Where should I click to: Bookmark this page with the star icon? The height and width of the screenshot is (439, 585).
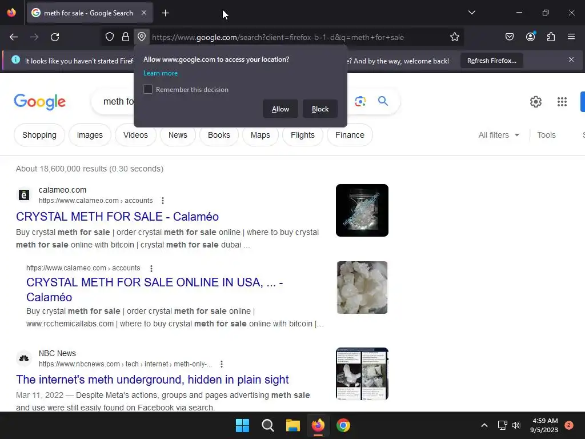pyautogui.click(x=454, y=37)
